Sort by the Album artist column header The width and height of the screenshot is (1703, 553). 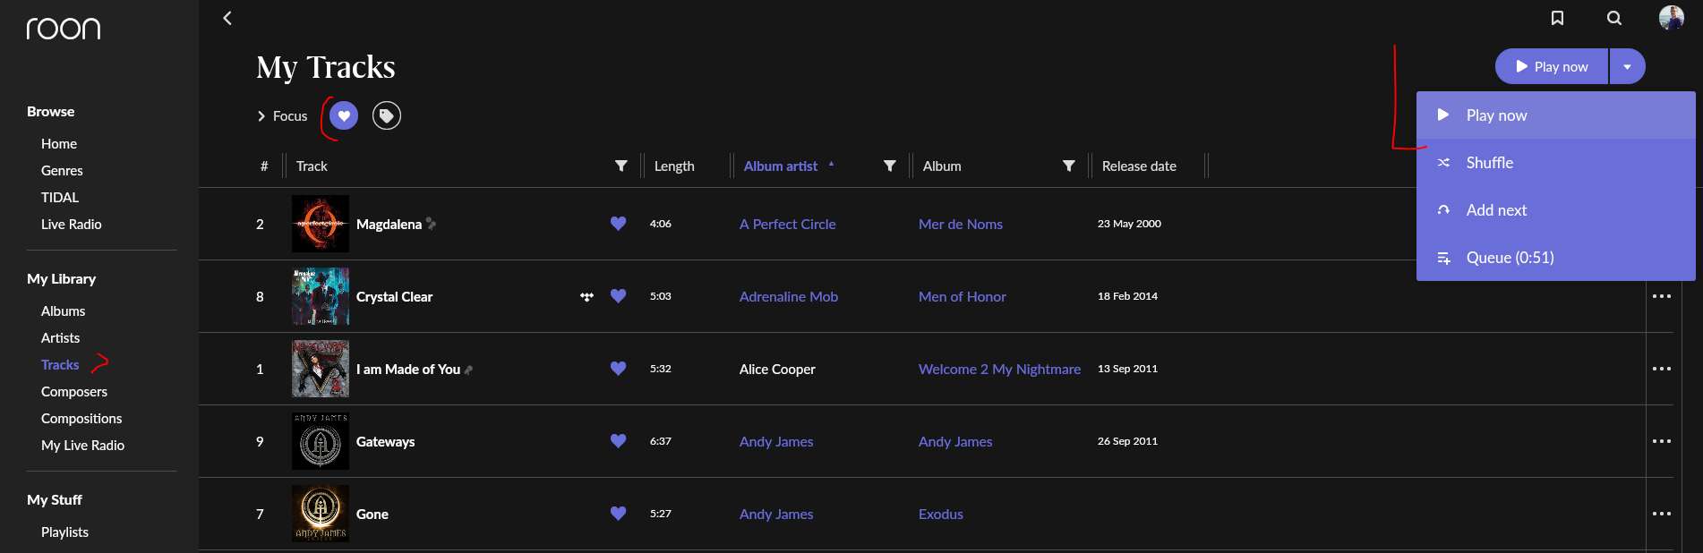(x=781, y=166)
